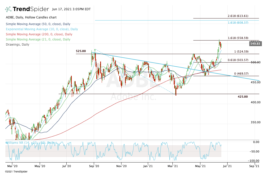Screen dimensions: 267x174
Task: Select the ADBE, Daily, Hollow Candles chart label
Action: point(31,17)
